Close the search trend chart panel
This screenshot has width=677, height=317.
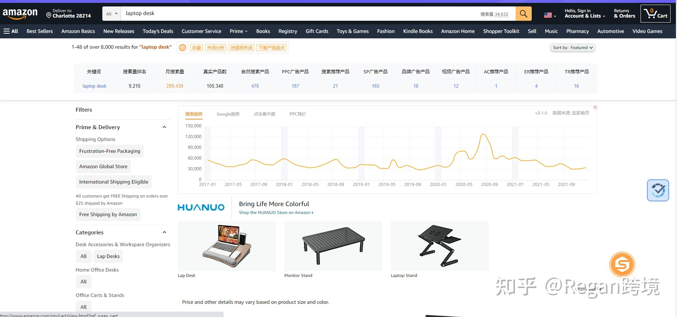coord(595,107)
